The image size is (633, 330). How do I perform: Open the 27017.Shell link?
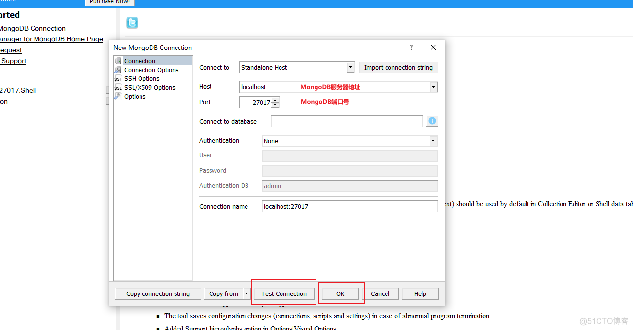18,90
